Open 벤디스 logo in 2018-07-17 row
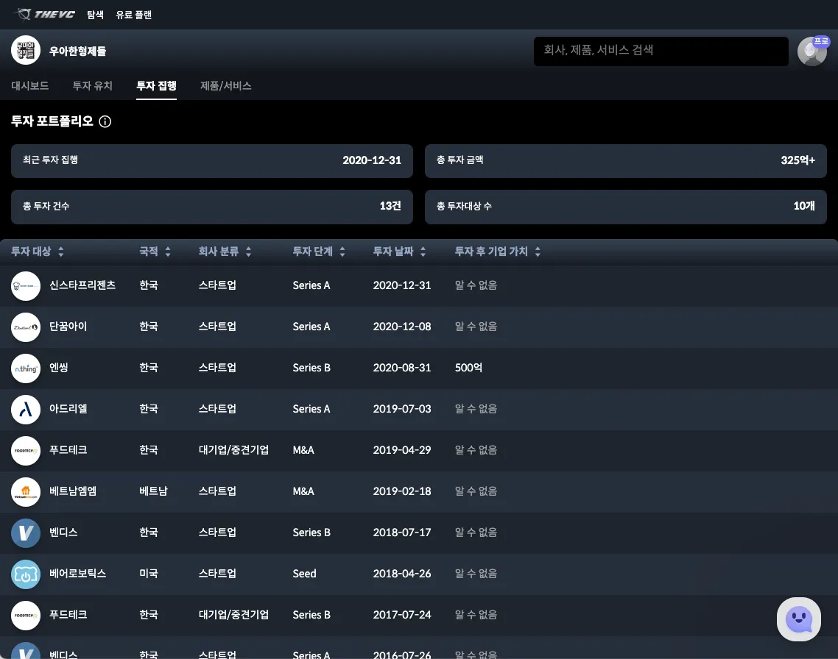 (26, 533)
